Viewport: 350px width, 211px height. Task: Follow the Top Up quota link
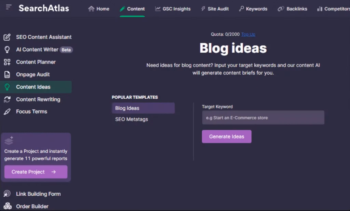tap(248, 34)
